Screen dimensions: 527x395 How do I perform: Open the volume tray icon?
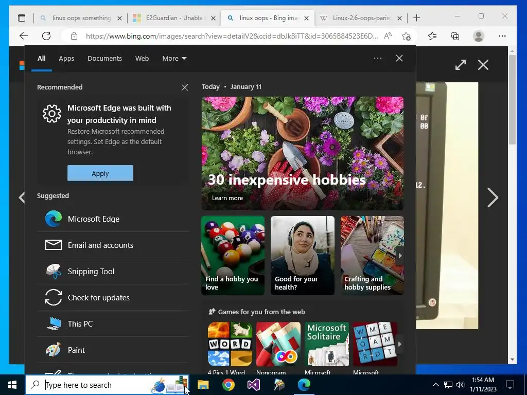pos(460,385)
